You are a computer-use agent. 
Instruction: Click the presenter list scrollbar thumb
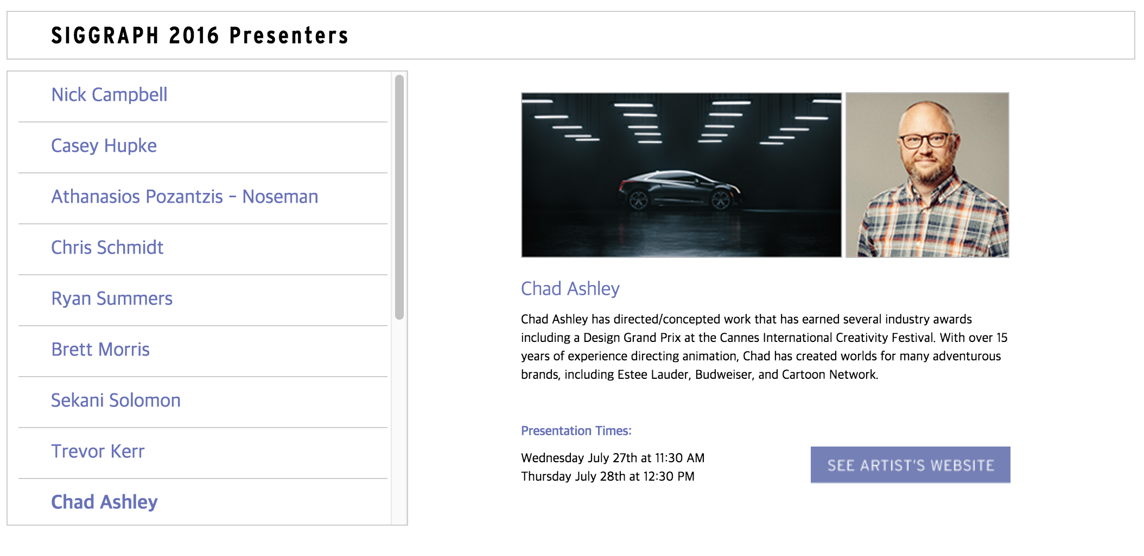tap(399, 197)
